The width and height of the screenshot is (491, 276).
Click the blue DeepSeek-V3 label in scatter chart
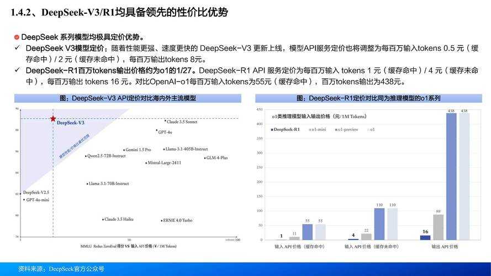pos(71,123)
